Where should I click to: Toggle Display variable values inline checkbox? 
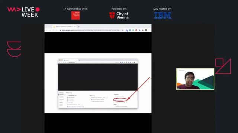(x=68, y=107)
